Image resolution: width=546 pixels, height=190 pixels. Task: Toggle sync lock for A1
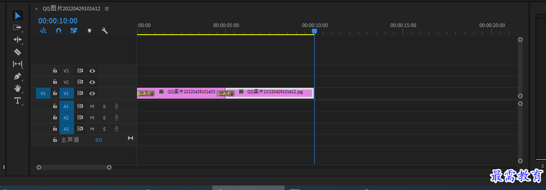[x=80, y=106]
